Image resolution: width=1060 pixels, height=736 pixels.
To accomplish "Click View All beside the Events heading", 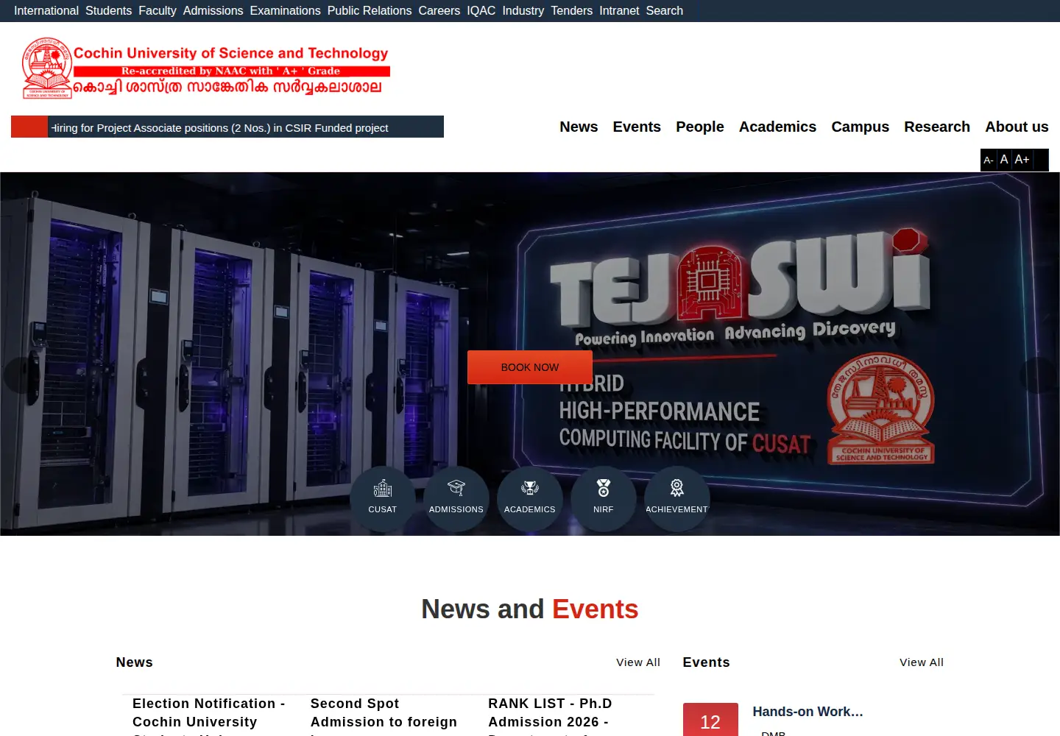I will coord(922,662).
